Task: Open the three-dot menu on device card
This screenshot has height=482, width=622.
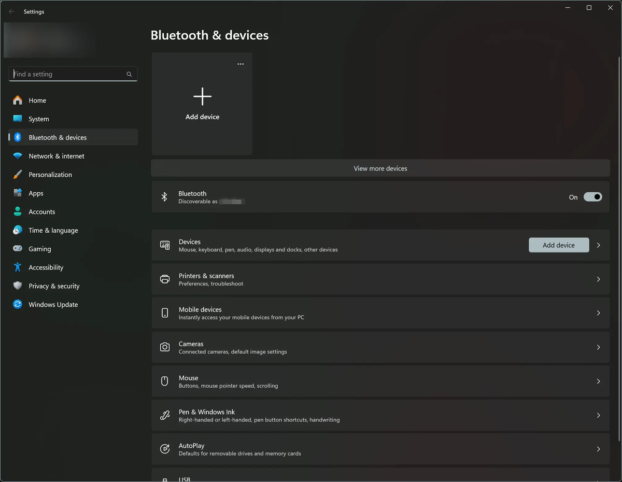Action: tap(241, 64)
